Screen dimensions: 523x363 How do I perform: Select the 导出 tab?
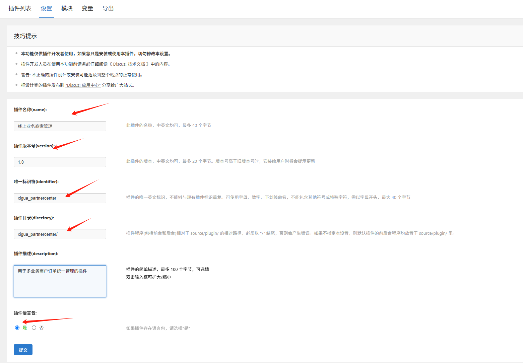click(x=108, y=8)
